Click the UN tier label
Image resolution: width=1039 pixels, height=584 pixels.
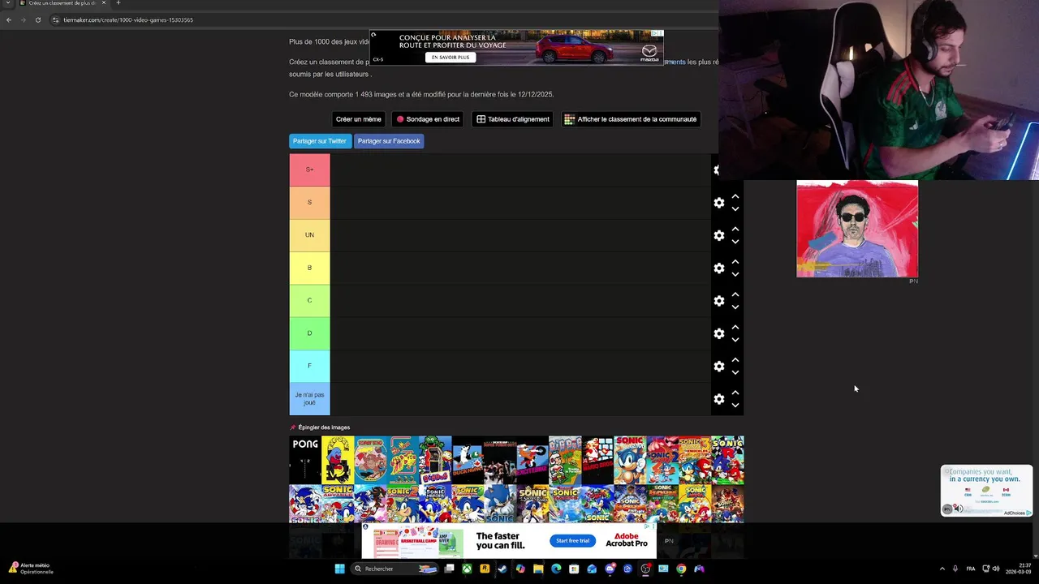pyautogui.click(x=309, y=235)
